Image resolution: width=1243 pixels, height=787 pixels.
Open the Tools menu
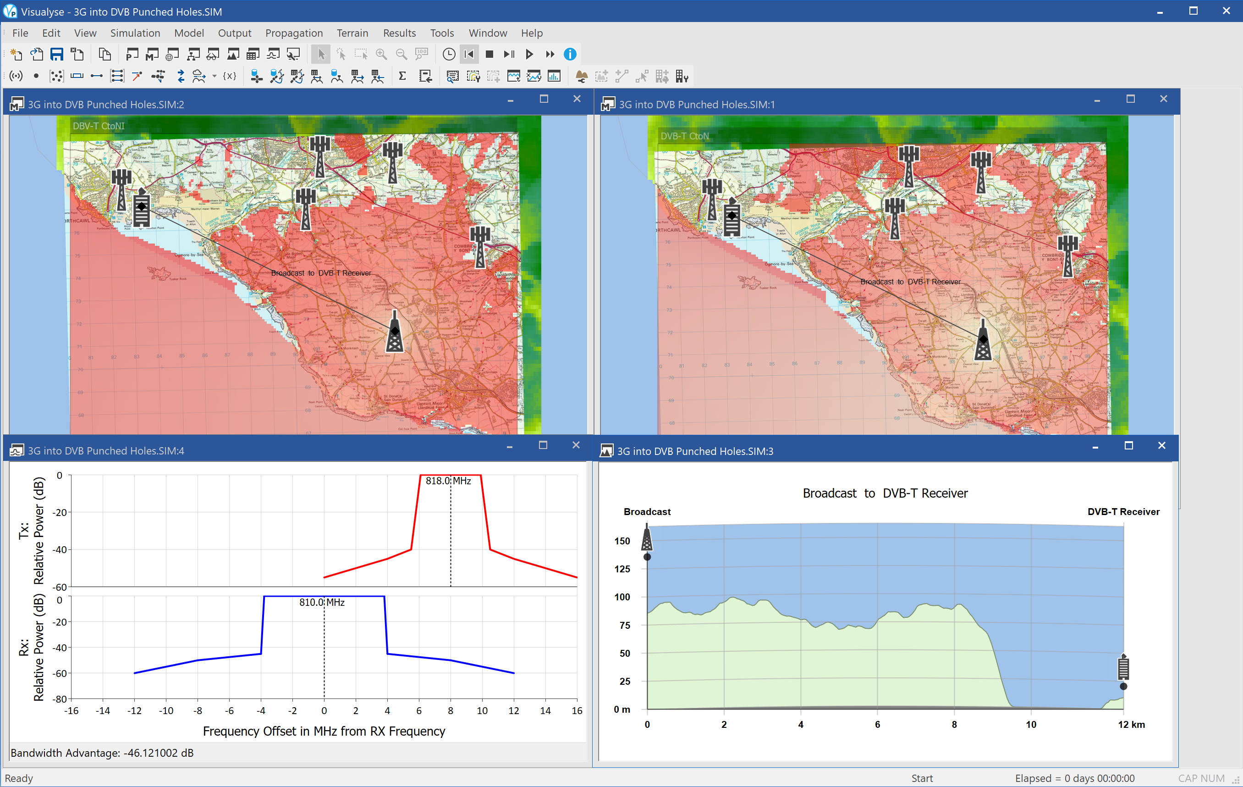pyautogui.click(x=442, y=33)
